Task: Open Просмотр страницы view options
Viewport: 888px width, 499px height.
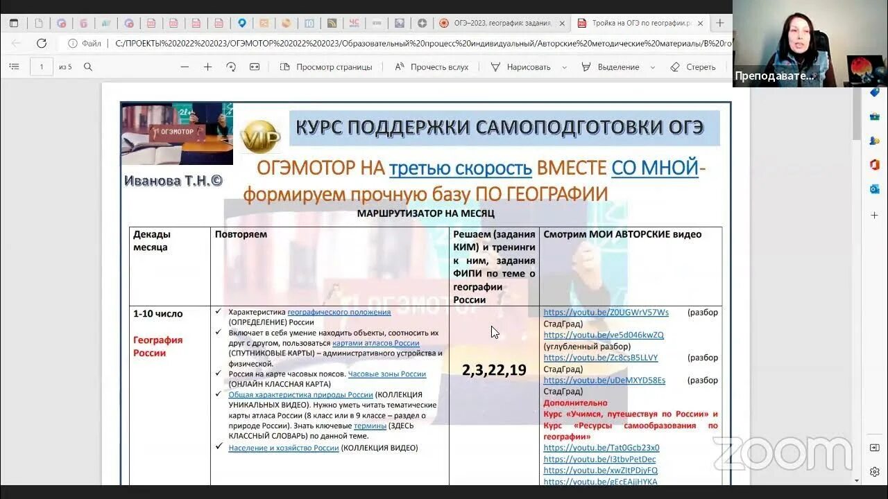Action: click(x=326, y=67)
